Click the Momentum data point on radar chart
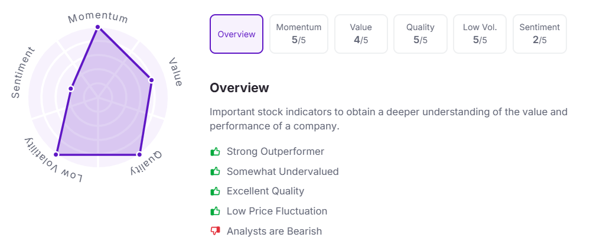This screenshot has height=247, width=590. click(x=98, y=27)
